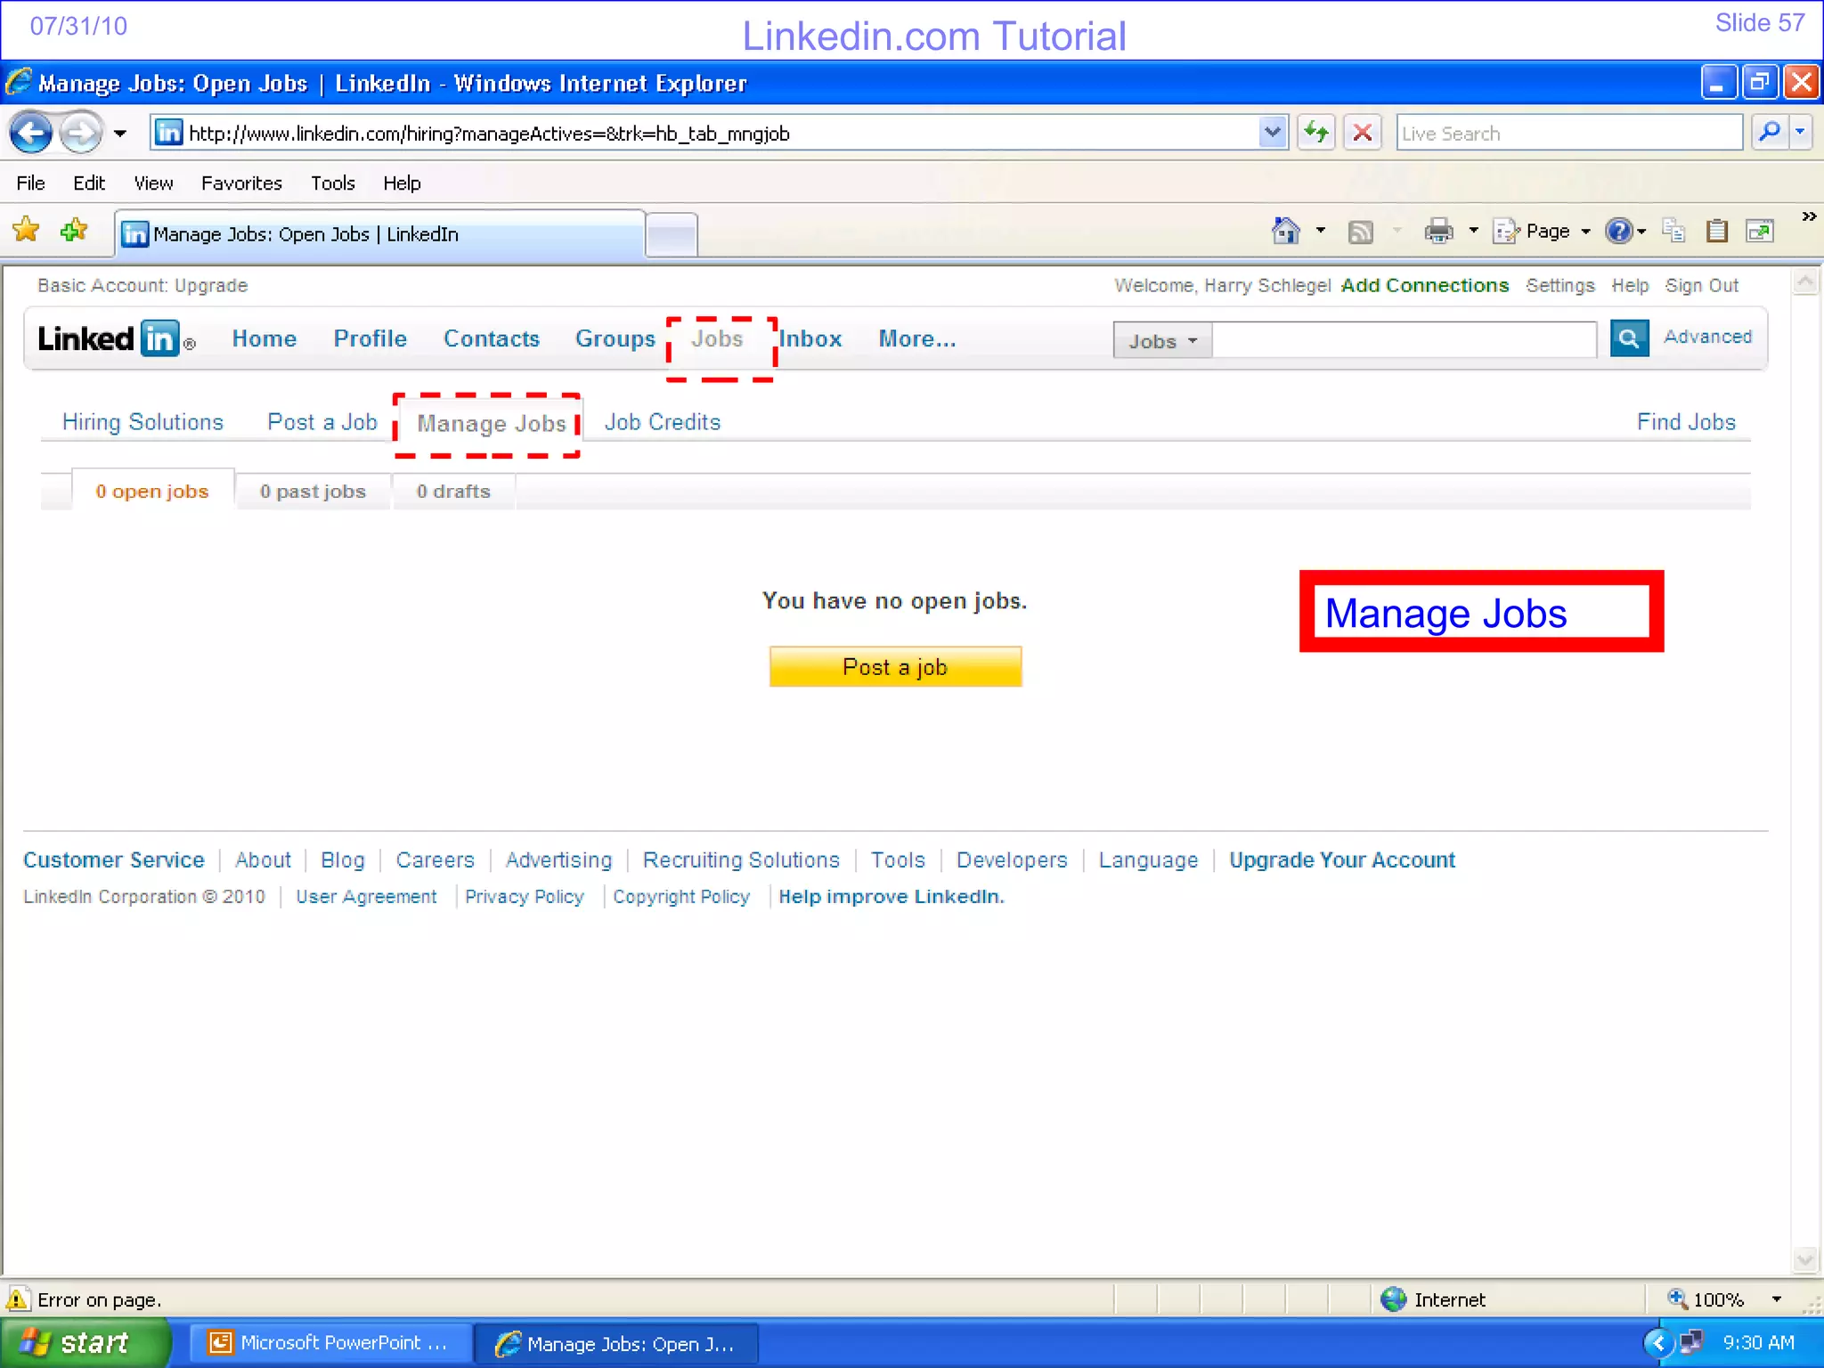Click the yellow Post a job button
This screenshot has width=1824, height=1368.
(x=895, y=667)
